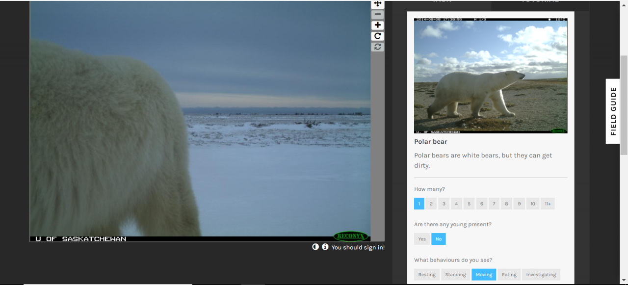Click the scrollbar down arrow
628x285 pixels.
624,281
